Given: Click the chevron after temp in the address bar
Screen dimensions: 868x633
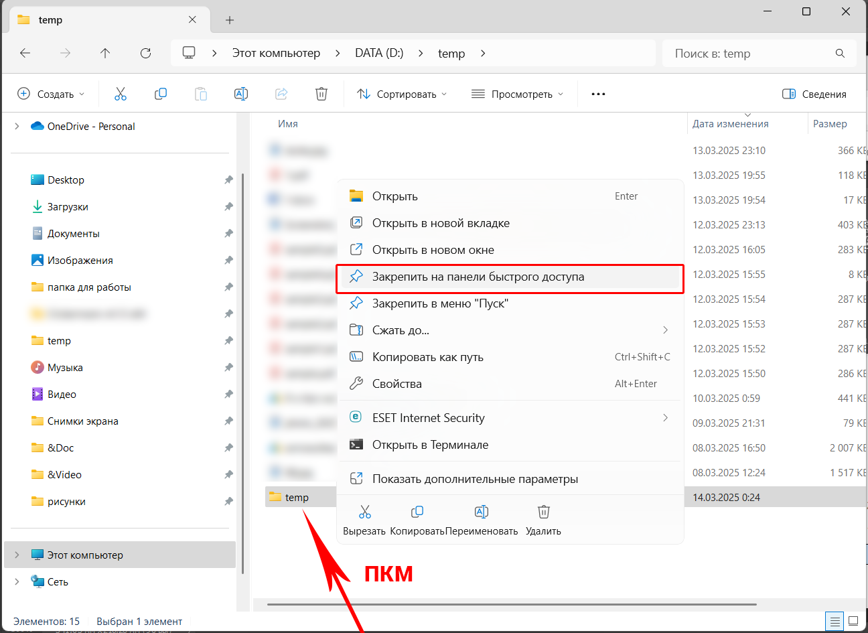Looking at the screenshot, I should tap(483, 53).
